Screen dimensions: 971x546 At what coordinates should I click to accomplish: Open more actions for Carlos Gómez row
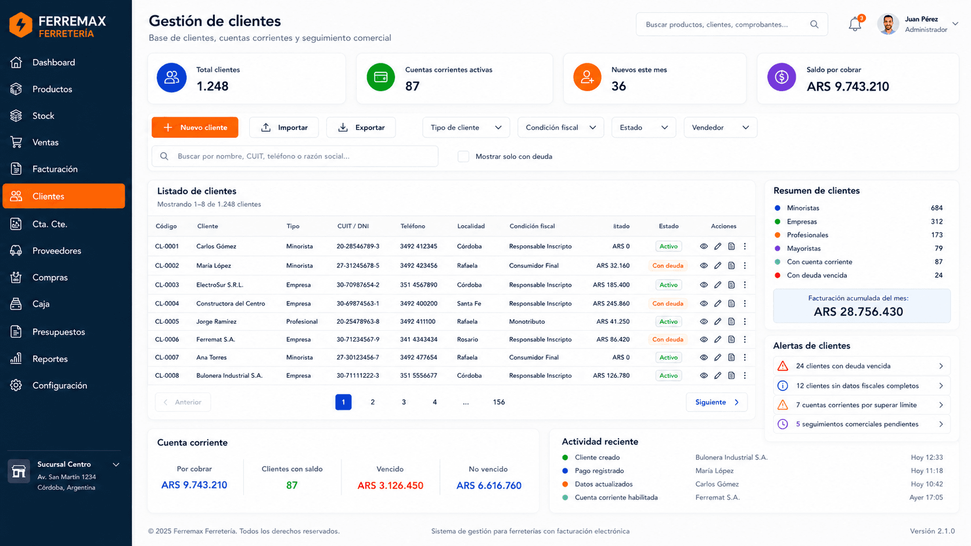pyautogui.click(x=745, y=247)
